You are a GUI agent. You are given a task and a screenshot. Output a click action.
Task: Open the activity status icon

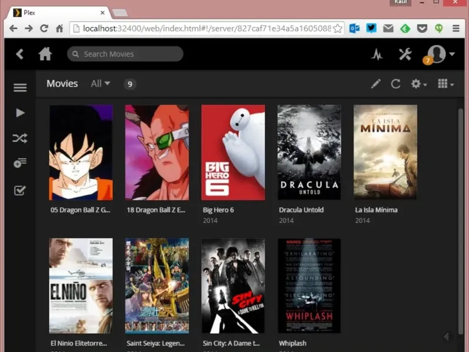pyautogui.click(x=377, y=55)
